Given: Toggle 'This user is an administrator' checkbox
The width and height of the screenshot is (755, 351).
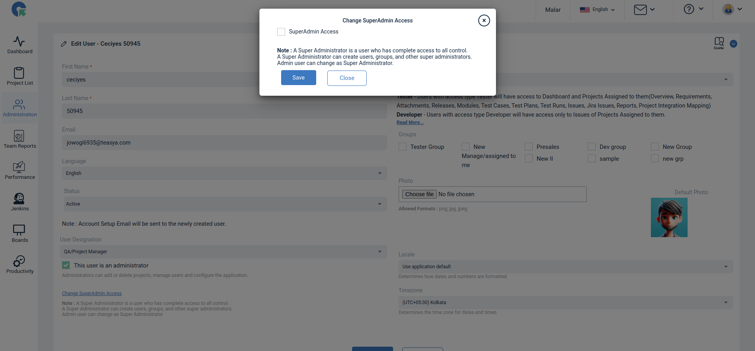Looking at the screenshot, I should tap(66, 266).
